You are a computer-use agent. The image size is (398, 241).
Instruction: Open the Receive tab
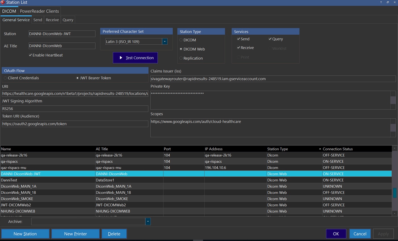[52, 20]
